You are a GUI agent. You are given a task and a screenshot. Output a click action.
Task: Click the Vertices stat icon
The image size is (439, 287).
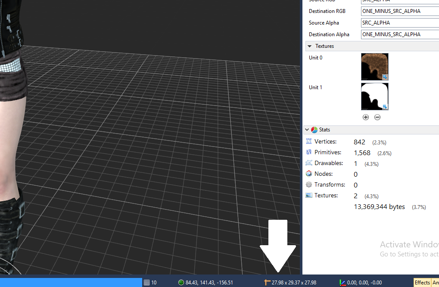point(309,141)
